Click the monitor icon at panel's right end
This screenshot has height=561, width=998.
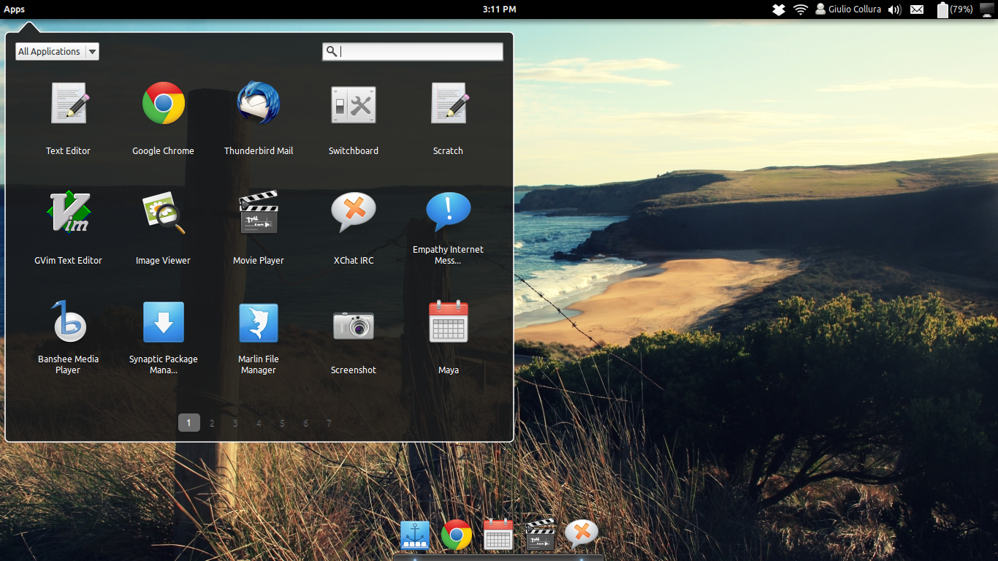coord(989,9)
